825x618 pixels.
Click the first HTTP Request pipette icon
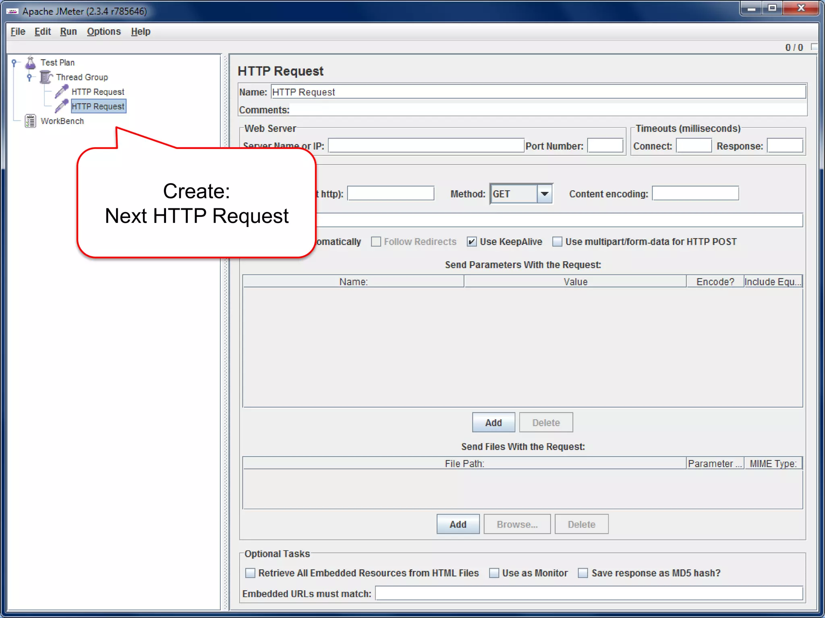(x=62, y=92)
